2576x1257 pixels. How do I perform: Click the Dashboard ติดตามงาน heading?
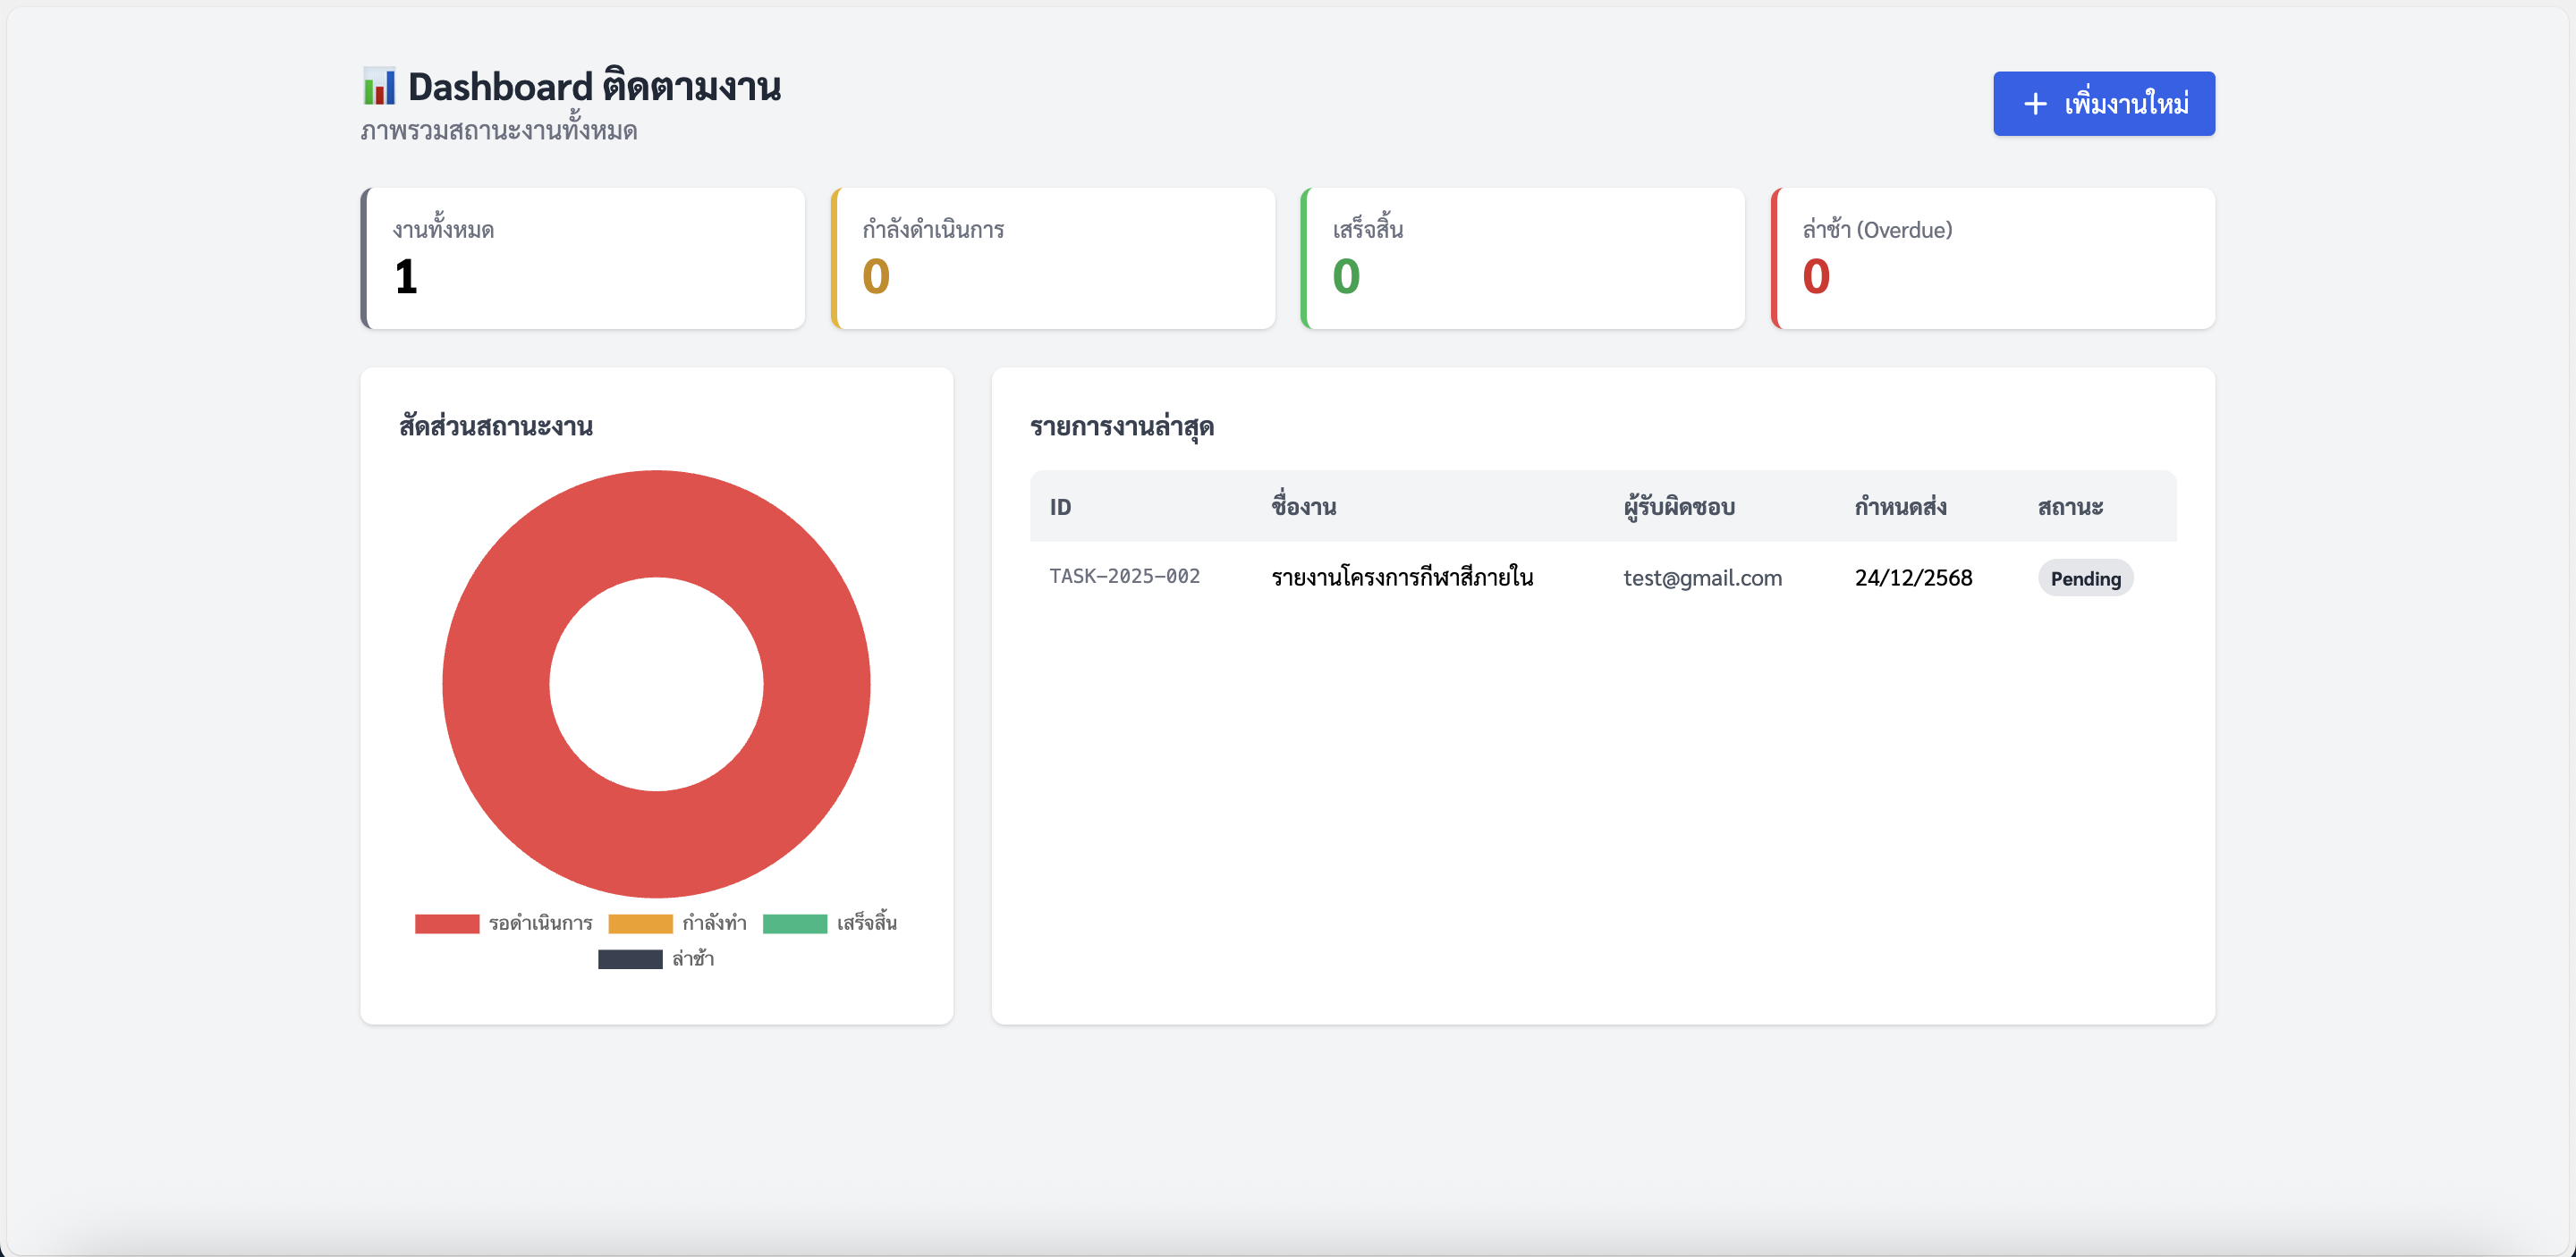[x=594, y=87]
